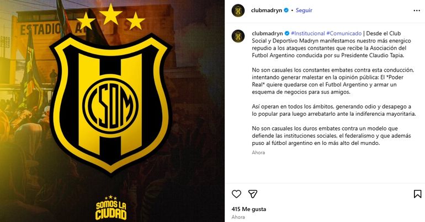Click the three stars above the crest
Viewport: 425px width, 222px height.
point(110,17)
